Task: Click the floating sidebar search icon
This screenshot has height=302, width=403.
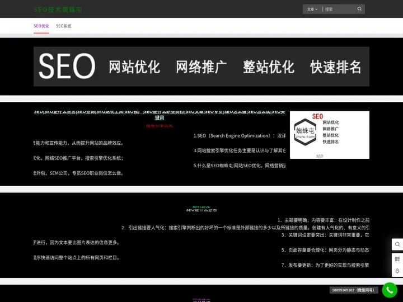Action: 397,244
